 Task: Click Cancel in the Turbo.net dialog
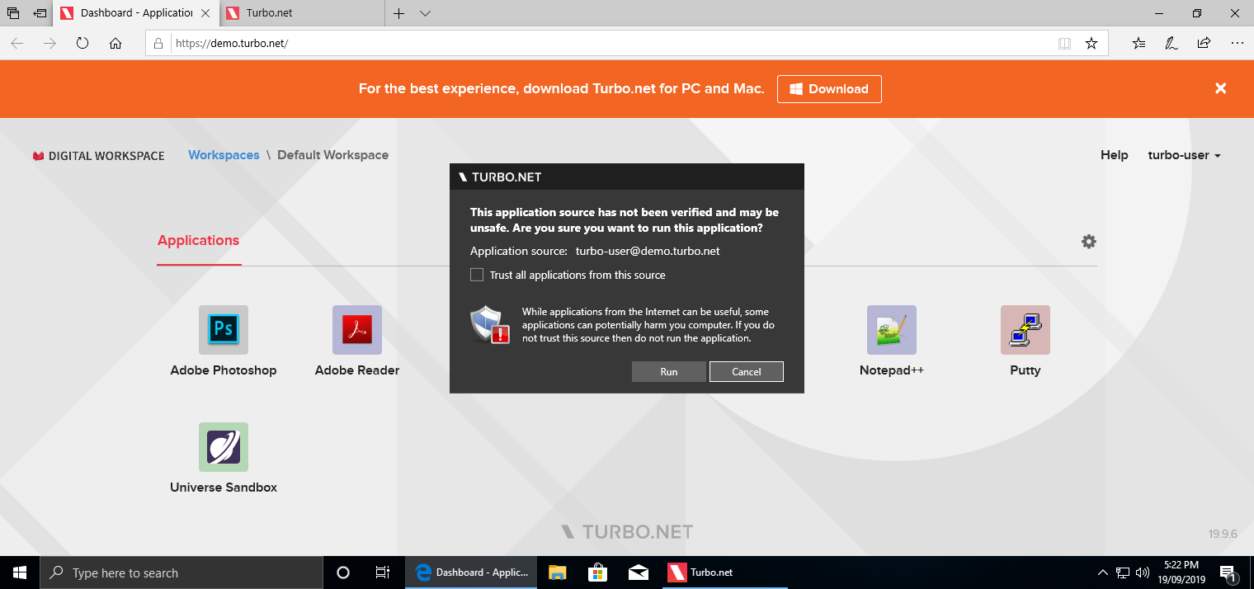746,372
